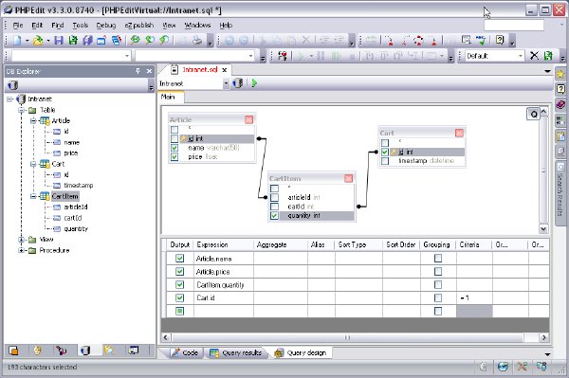Check the Cart timestamp field checkbox
This screenshot has width=569, height=378.
coord(385,161)
